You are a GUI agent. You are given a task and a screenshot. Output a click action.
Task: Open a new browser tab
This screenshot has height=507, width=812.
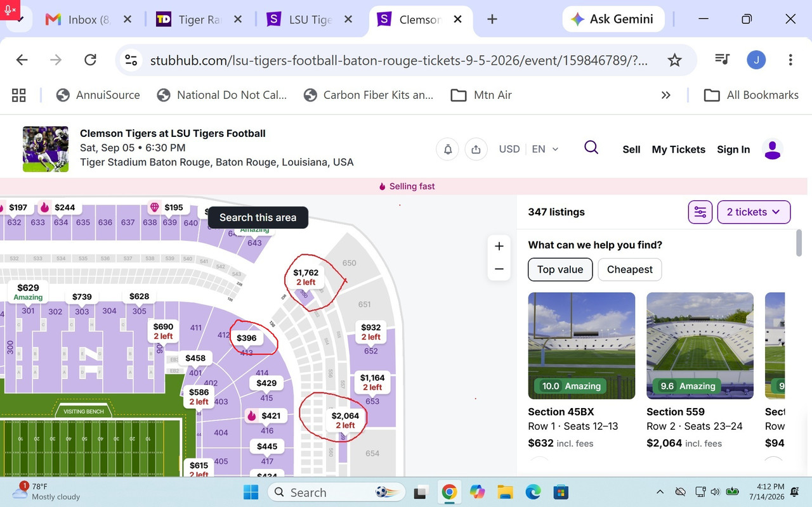click(492, 19)
